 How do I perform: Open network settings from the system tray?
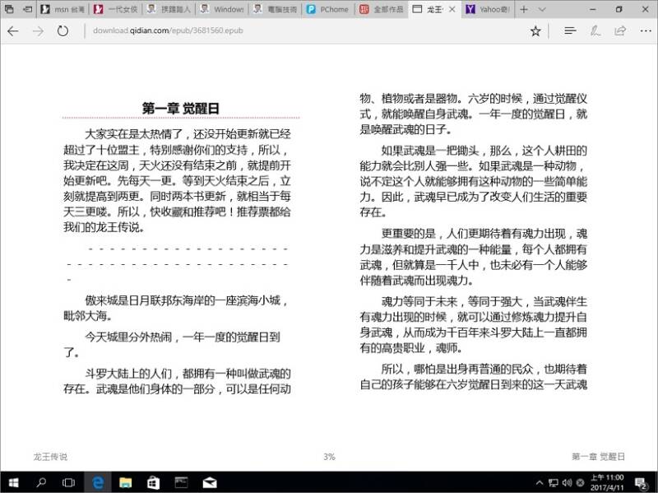554,483
